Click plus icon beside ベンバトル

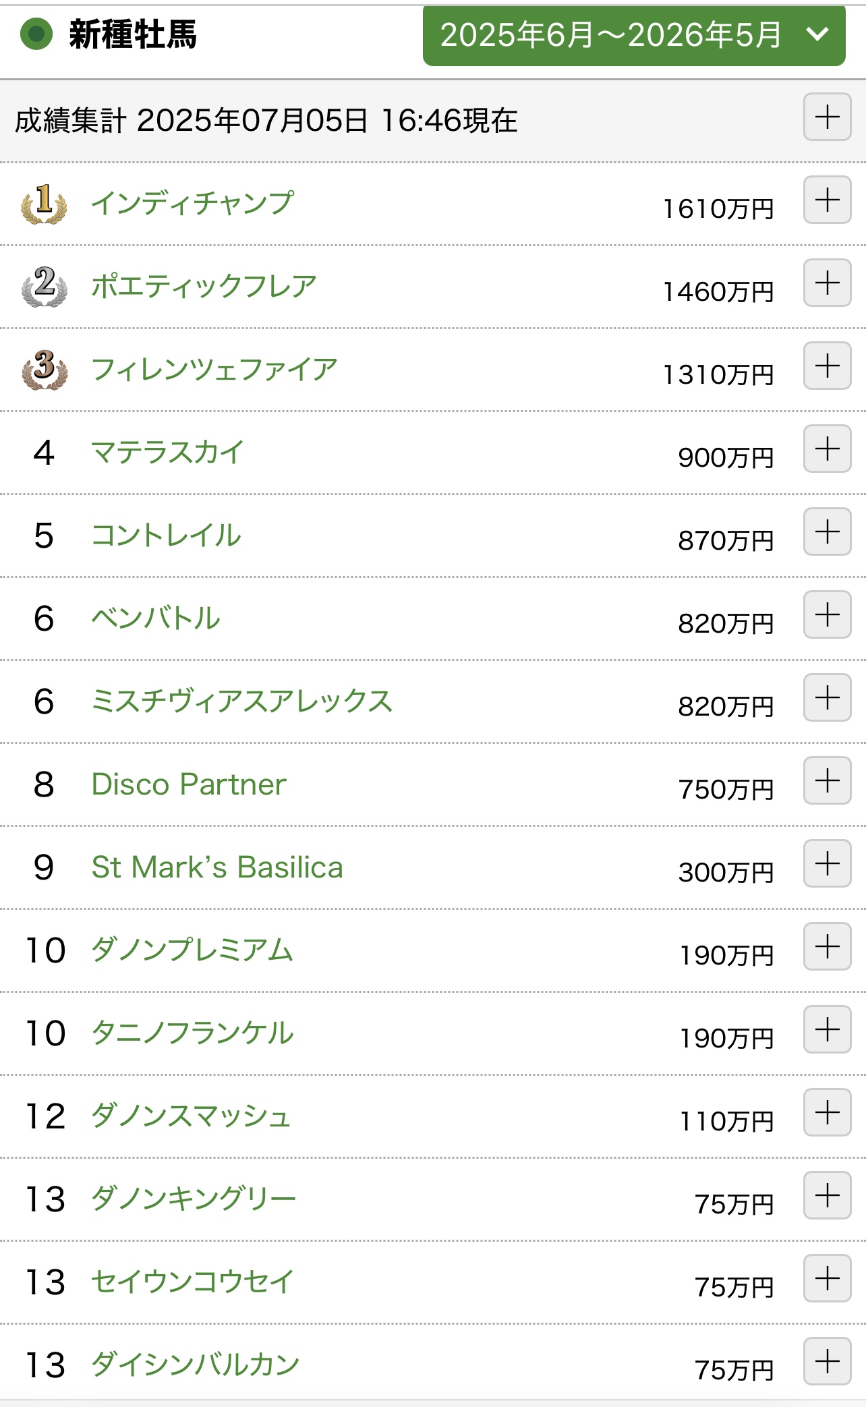[827, 614]
